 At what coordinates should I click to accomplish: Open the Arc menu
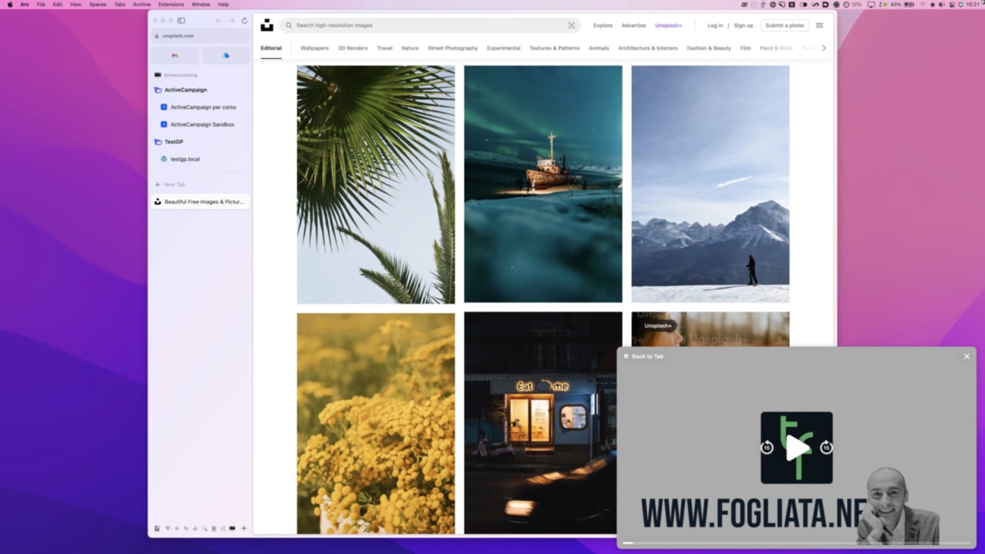point(25,5)
